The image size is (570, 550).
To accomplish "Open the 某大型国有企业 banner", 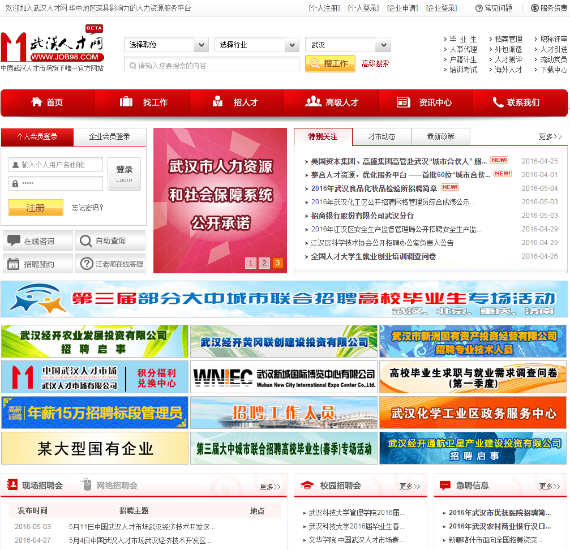I will click(95, 448).
